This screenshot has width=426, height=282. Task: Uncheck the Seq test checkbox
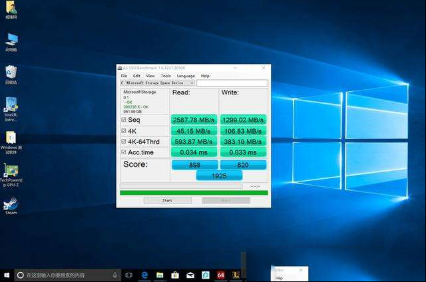point(124,120)
